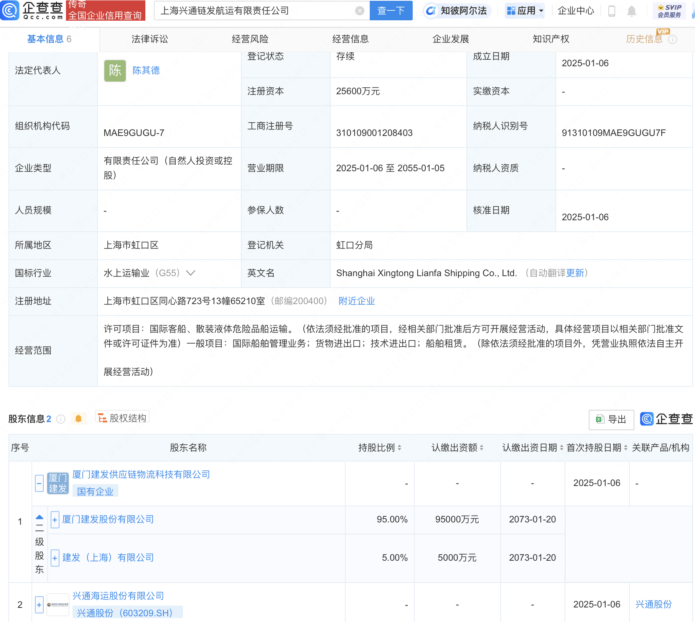Open 知彼阿尔法 assistant

[x=457, y=11]
